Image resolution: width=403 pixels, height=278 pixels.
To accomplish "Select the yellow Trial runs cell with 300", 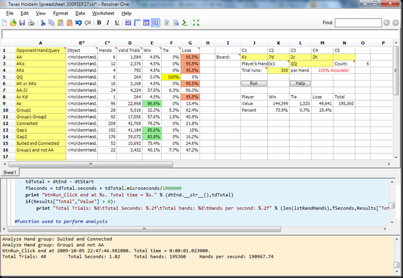I will pyautogui.click(x=277, y=70).
